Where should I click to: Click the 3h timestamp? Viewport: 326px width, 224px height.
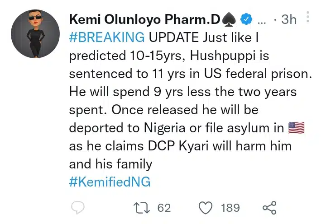(288, 20)
